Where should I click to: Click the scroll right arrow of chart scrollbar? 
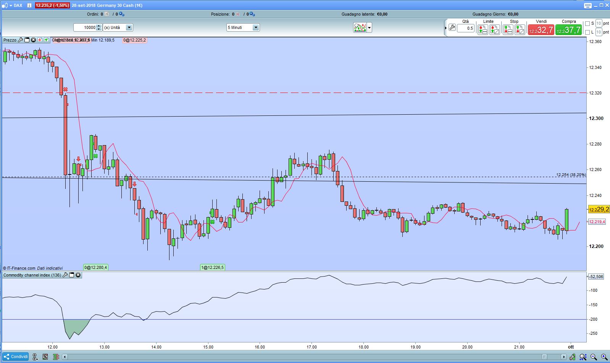563,357
